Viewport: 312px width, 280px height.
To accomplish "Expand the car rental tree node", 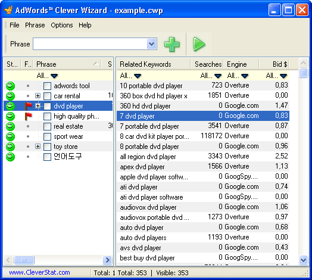I will (x=38, y=96).
